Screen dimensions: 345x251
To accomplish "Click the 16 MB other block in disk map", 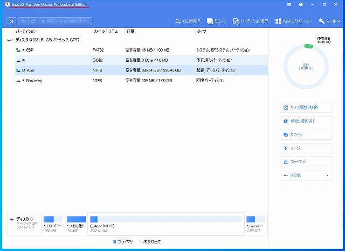I will tap(76, 224).
